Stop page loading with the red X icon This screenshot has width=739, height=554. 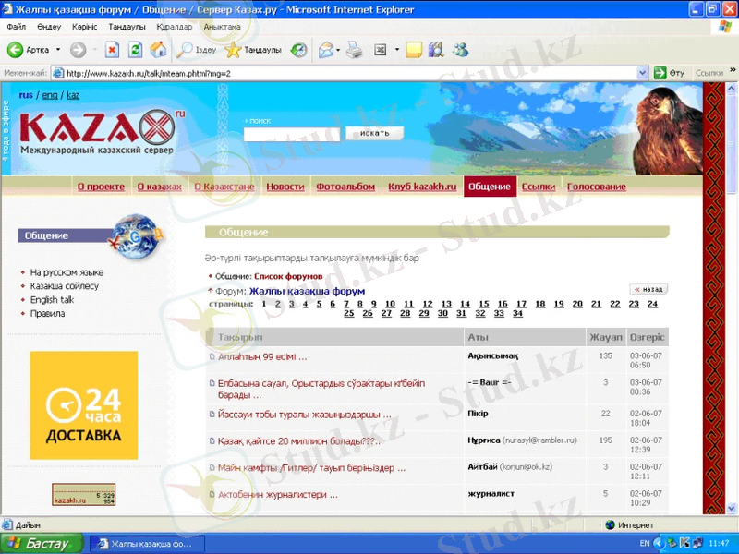pyautogui.click(x=112, y=50)
